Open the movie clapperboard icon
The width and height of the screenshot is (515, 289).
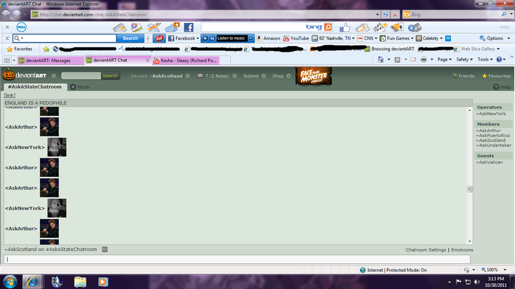(x=380, y=27)
